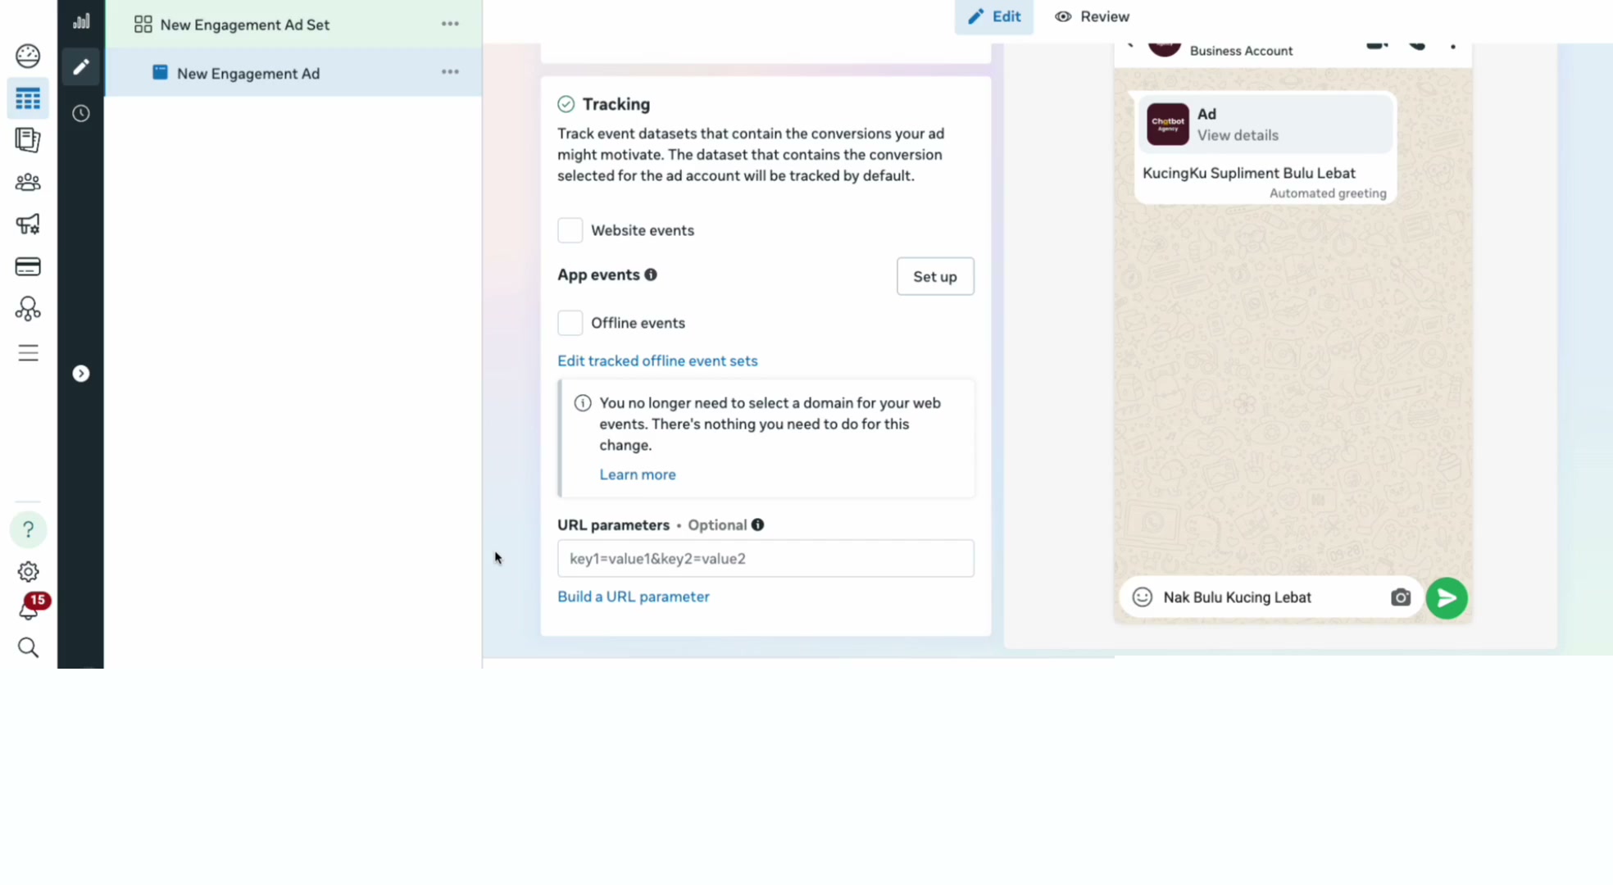Open Campaigns table grid icon
The height and width of the screenshot is (885, 1613).
click(x=28, y=99)
